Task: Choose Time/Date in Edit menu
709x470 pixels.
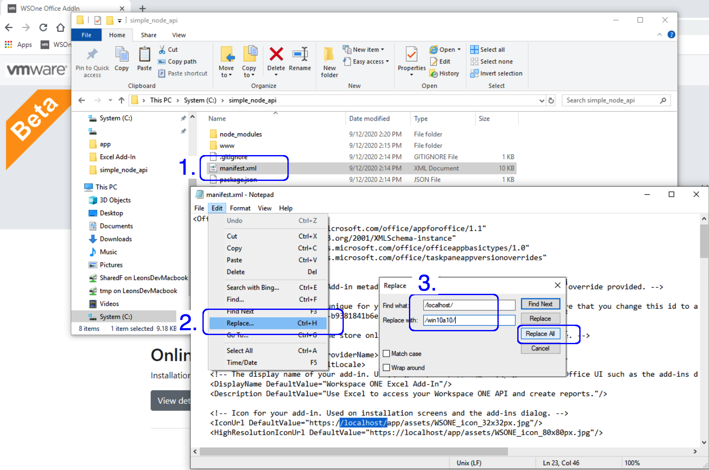Action: click(268, 362)
